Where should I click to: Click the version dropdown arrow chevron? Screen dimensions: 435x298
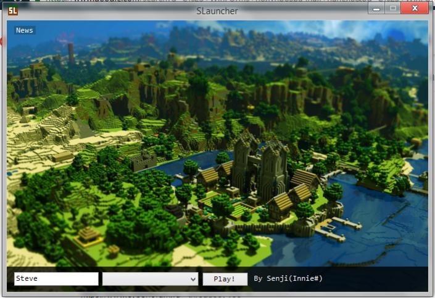click(x=193, y=279)
